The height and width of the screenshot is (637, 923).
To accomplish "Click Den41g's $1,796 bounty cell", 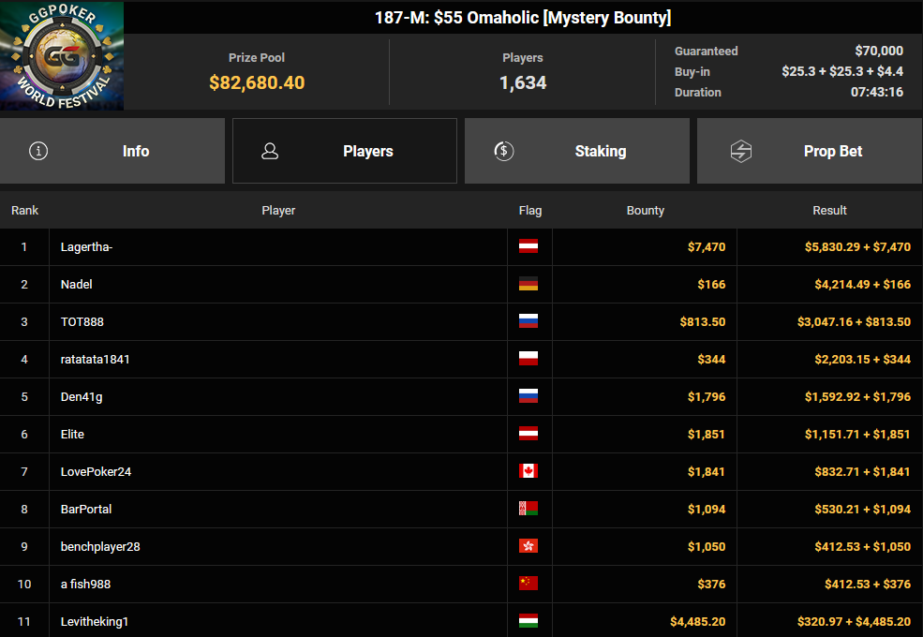I will coord(645,397).
